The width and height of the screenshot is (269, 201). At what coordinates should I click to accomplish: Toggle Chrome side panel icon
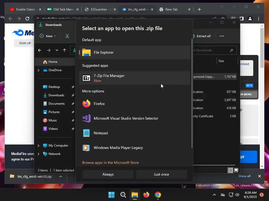pos(242,19)
